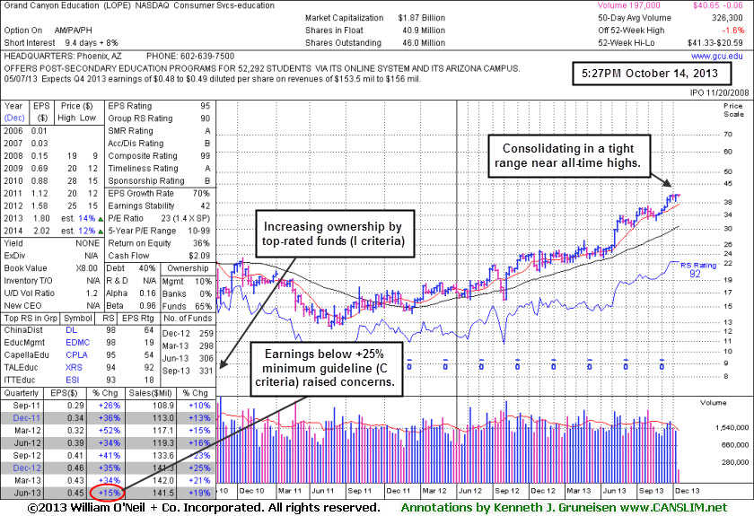Click the Sales($Mil) column header
The image size is (754, 516).
pos(151,393)
